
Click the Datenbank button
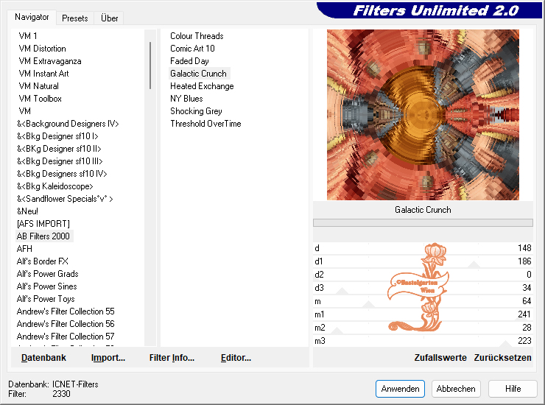click(x=43, y=358)
